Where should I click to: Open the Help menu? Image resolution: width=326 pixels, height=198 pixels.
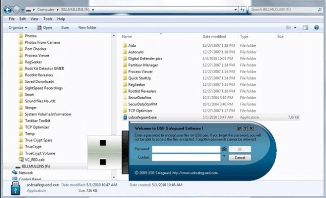click(x=61, y=19)
